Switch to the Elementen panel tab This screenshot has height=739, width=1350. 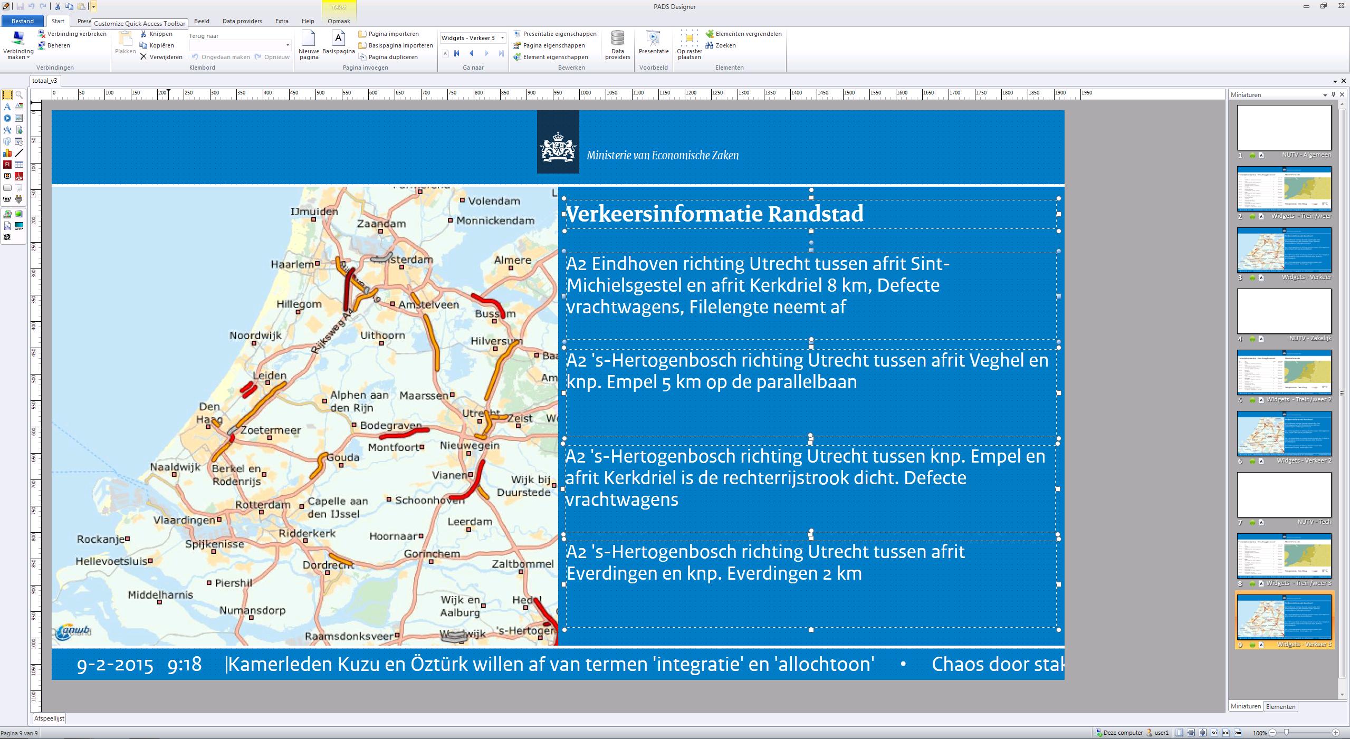coord(1280,707)
